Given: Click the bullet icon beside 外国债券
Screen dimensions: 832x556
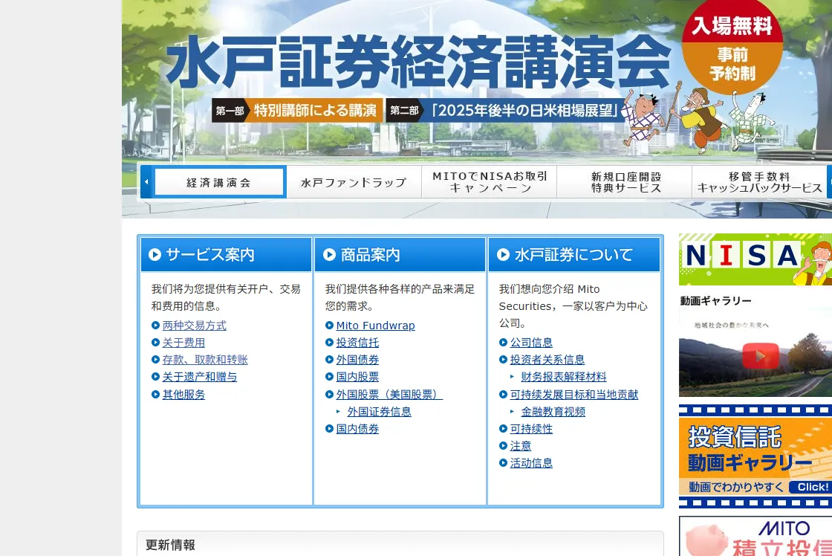Looking at the screenshot, I should coord(330,360).
